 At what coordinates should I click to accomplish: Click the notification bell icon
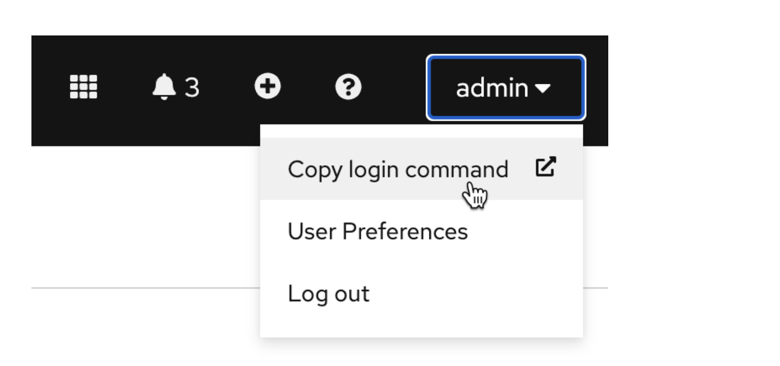tap(164, 87)
